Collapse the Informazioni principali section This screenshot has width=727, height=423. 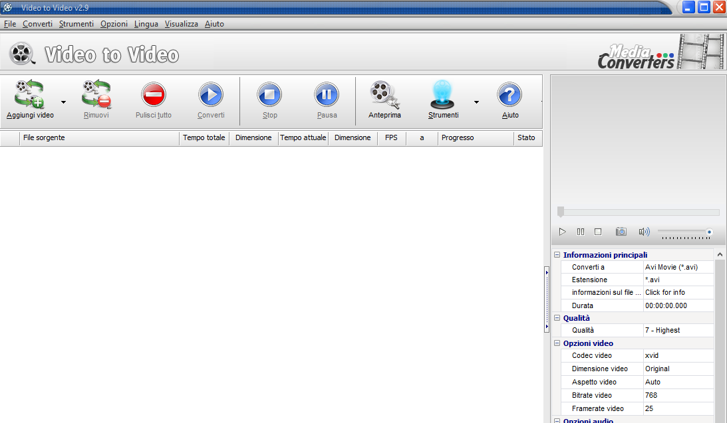pos(557,254)
